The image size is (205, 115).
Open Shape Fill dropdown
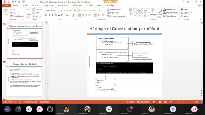(169, 10)
